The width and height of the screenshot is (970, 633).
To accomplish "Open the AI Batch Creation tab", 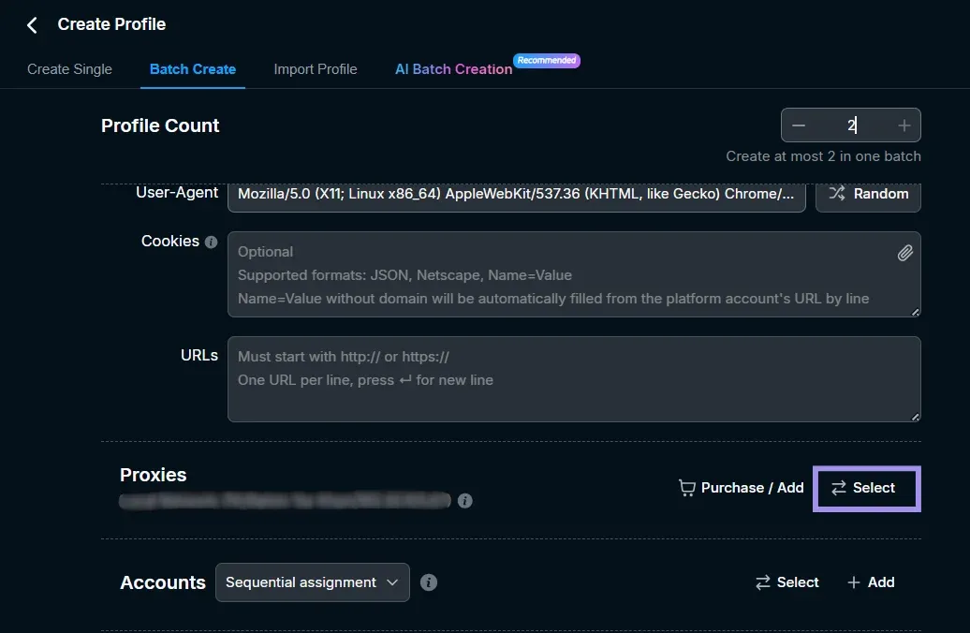I will pos(453,69).
